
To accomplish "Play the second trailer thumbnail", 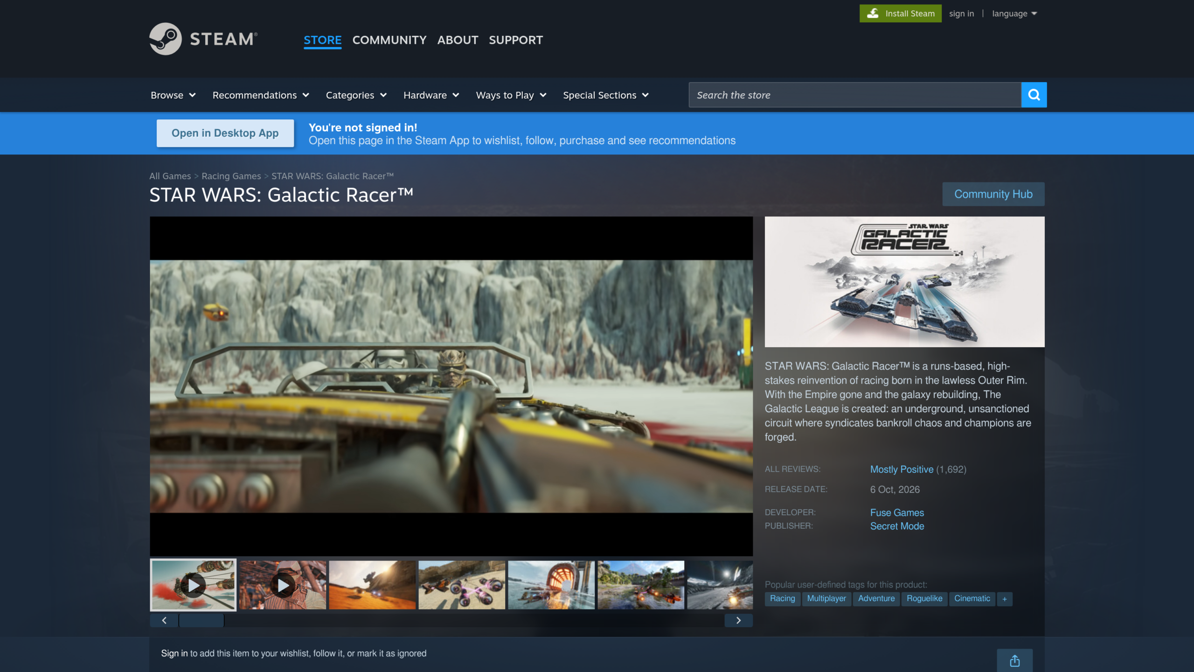I will point(283,585).
